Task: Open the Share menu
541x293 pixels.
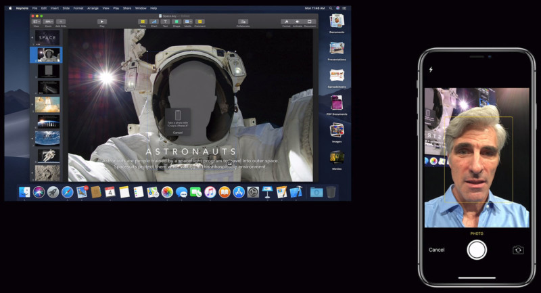Action: pyautogui.click(x=127, y=8)
